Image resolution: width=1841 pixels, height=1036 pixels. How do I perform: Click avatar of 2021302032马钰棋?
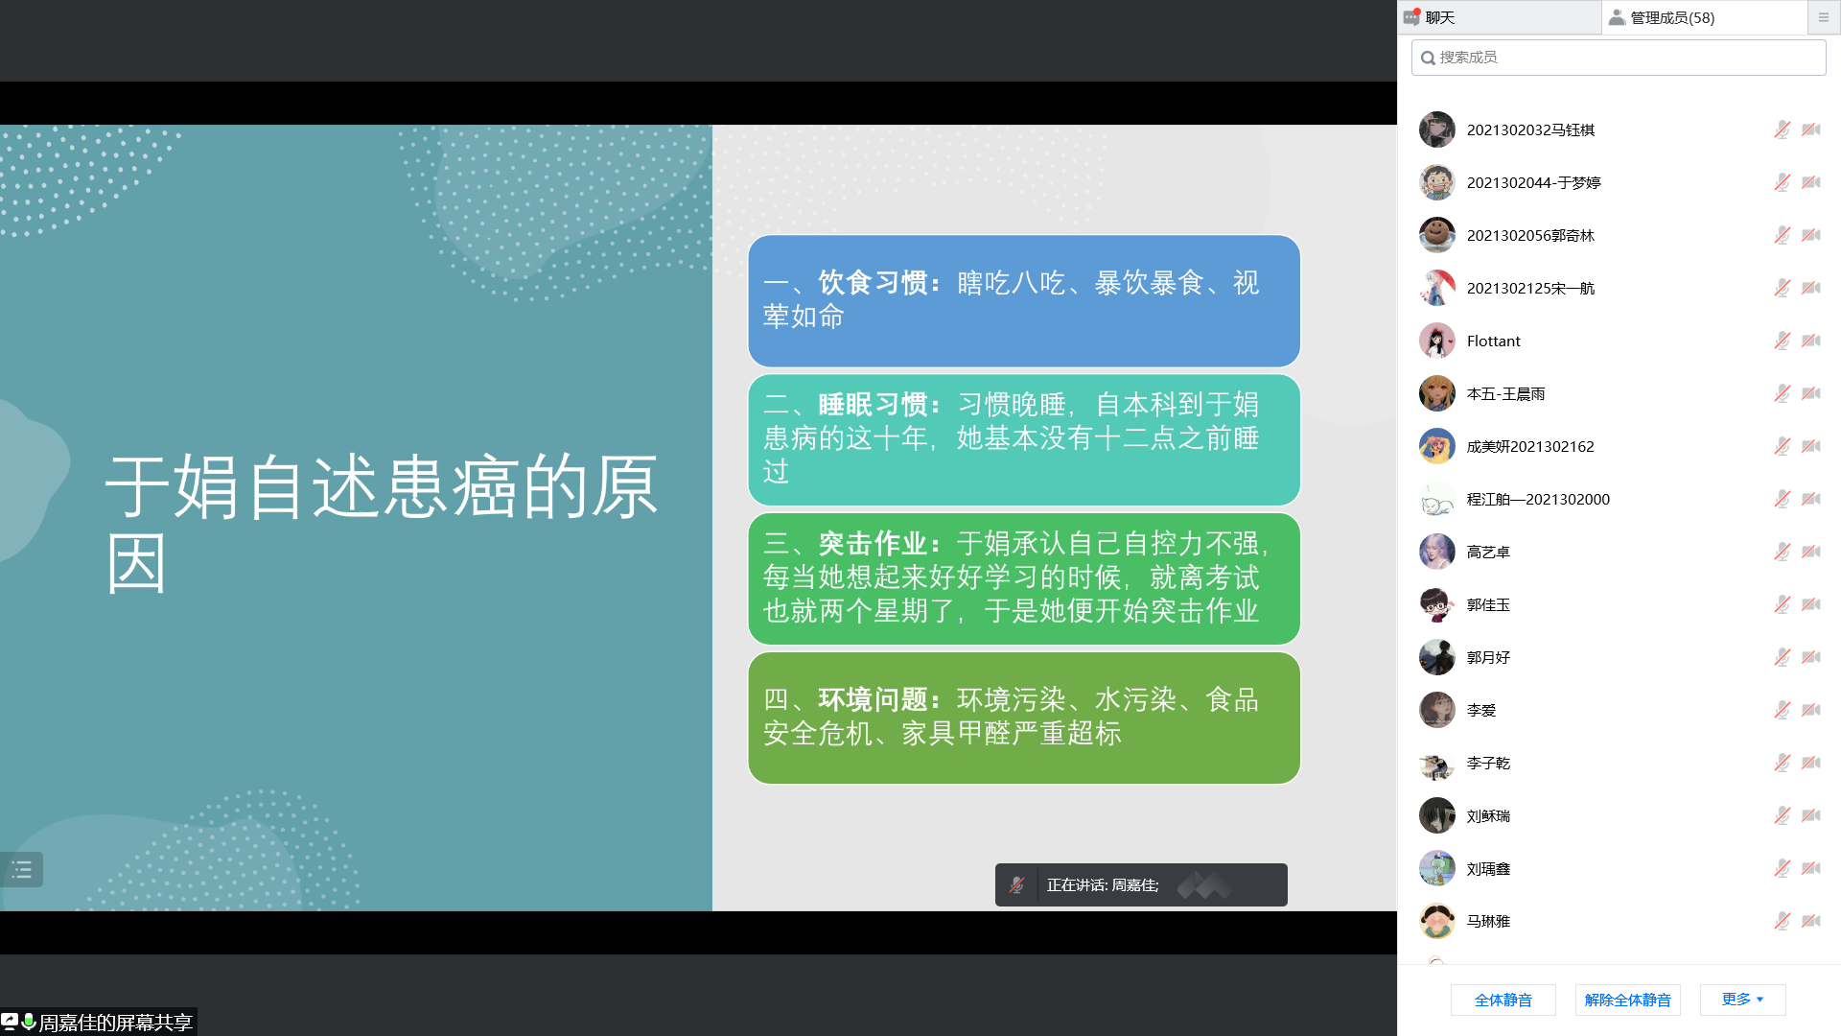click(x=1436, y=129)
